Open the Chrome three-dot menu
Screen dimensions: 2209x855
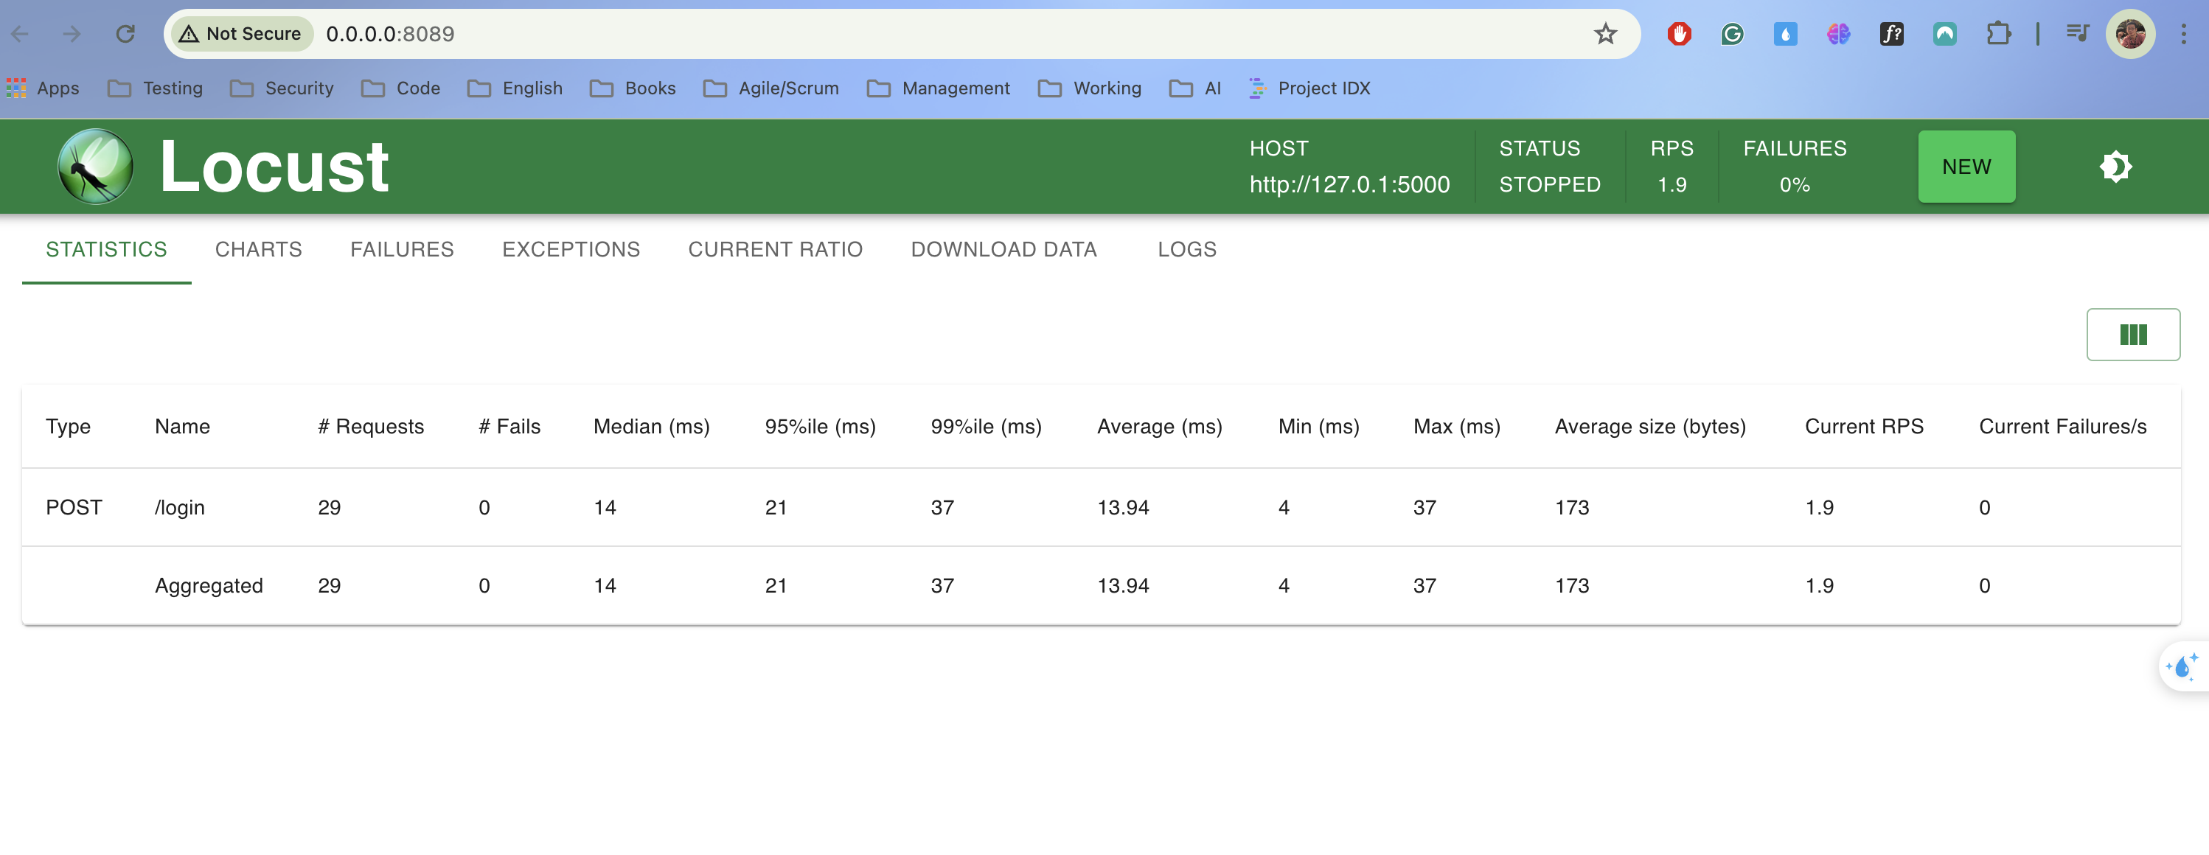[x=2183, y=35]
